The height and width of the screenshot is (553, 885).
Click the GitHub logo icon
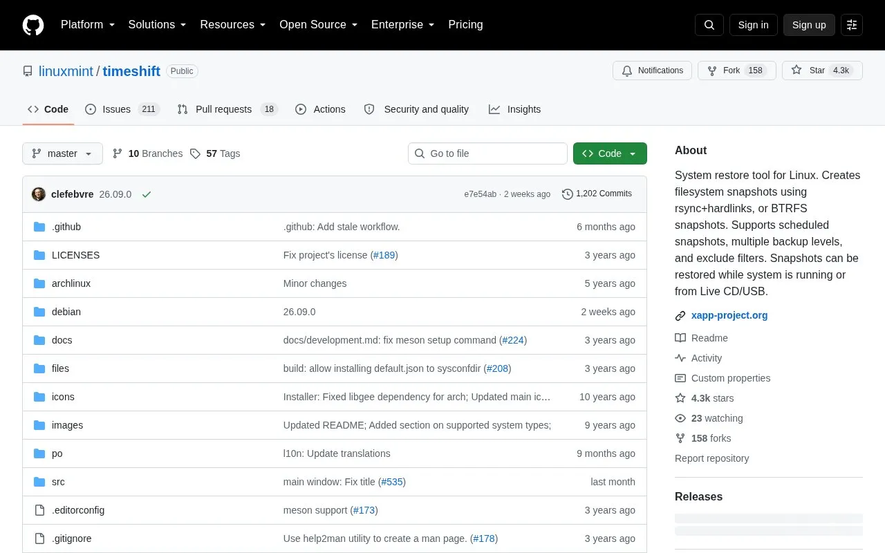click(33, 25)
